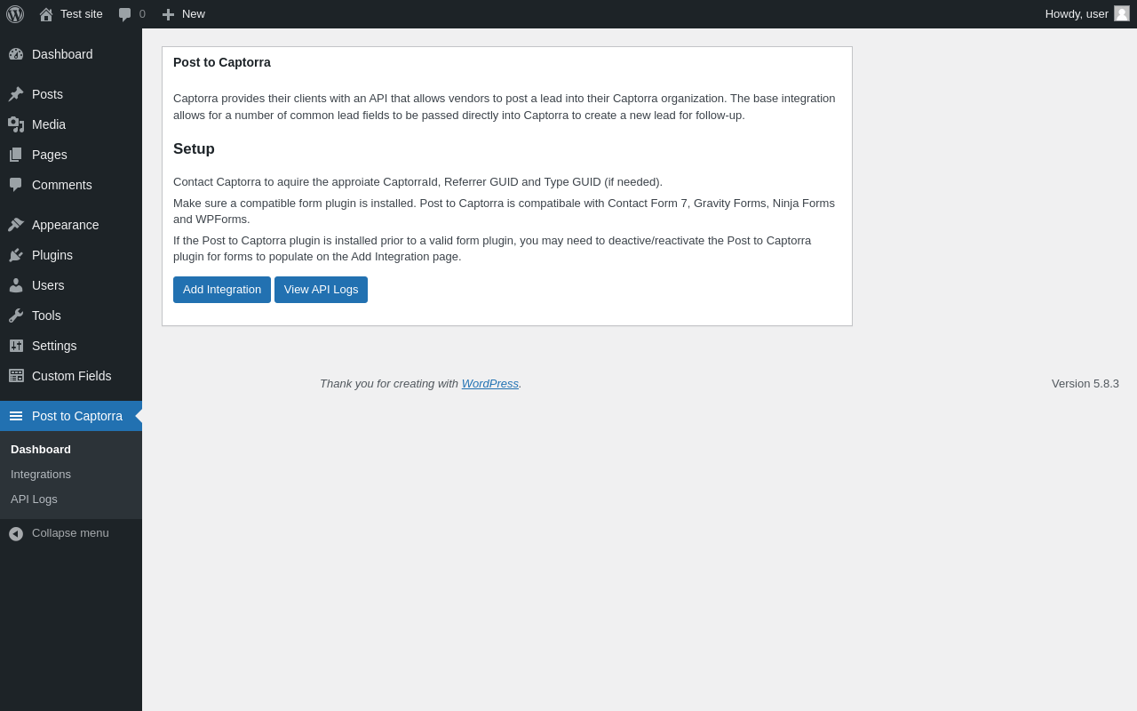Open the Dashboard menu item

[71, 54]
